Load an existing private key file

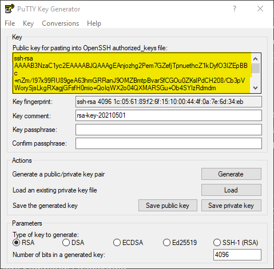click(x=231, y=190)
